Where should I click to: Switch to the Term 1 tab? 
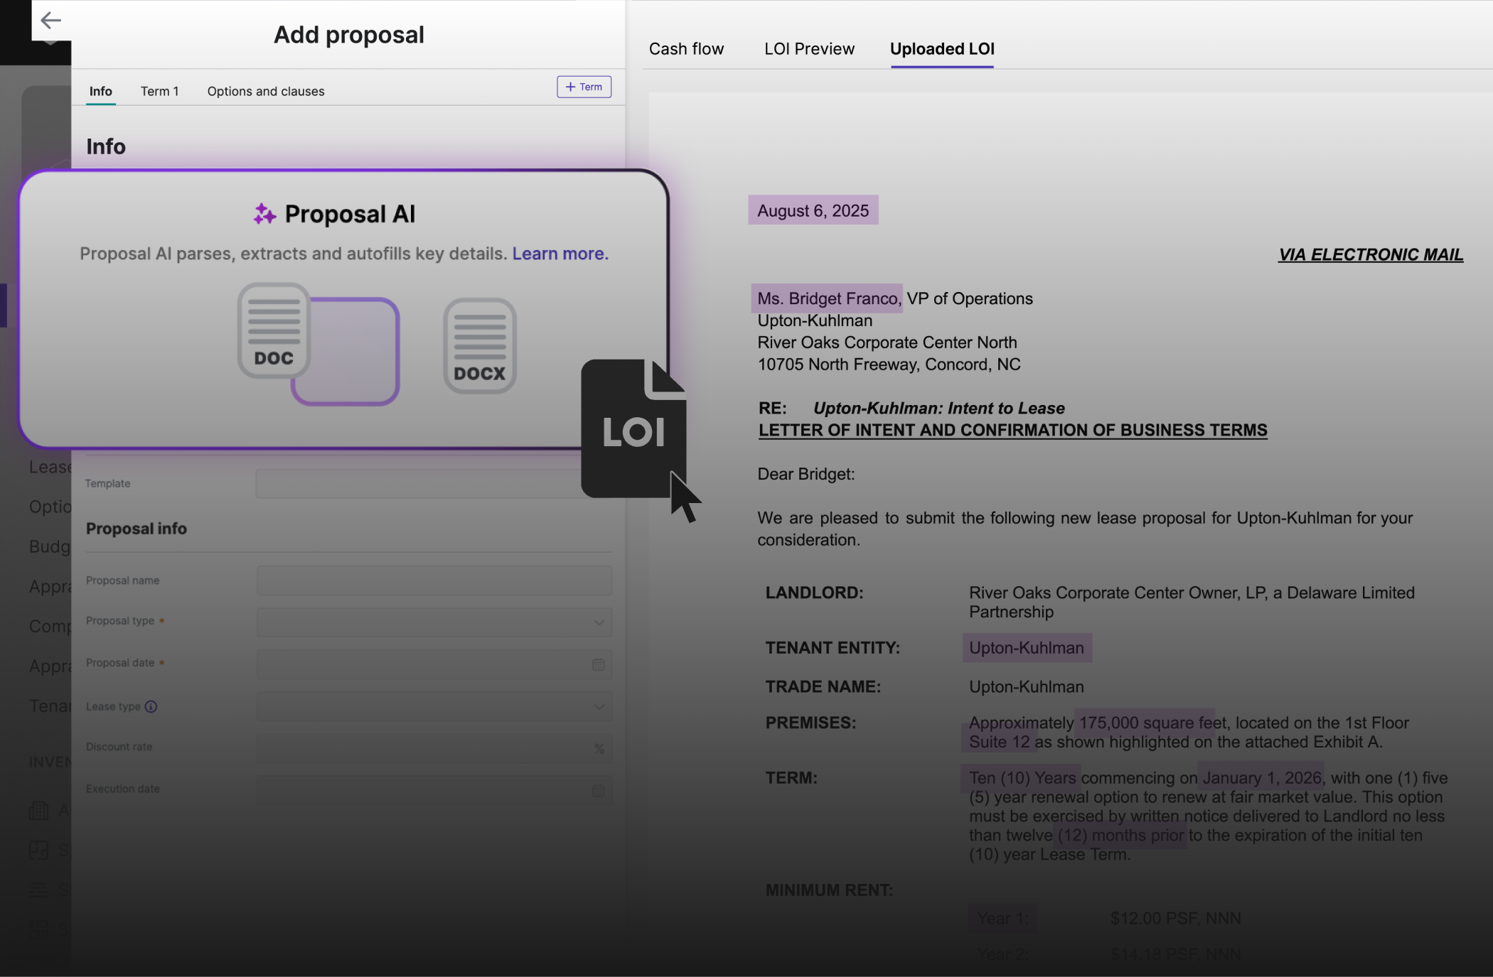click(159, 91)
